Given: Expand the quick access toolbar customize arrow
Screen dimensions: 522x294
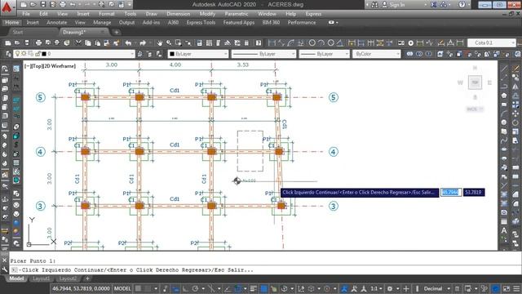Looking at the screenshot, I should pos(130,4).
